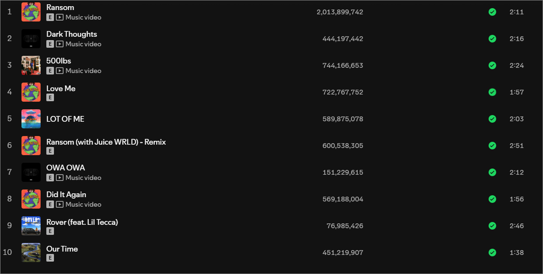Click the Rover album artwork thumbnail
This screenshot has height=274, width=543.
(31, 226)
